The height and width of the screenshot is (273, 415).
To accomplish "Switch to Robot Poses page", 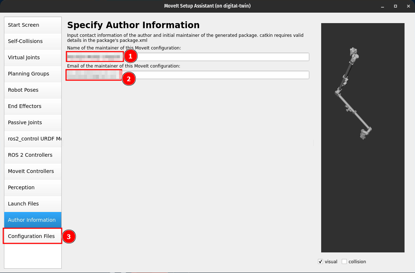I will [32, 90].
